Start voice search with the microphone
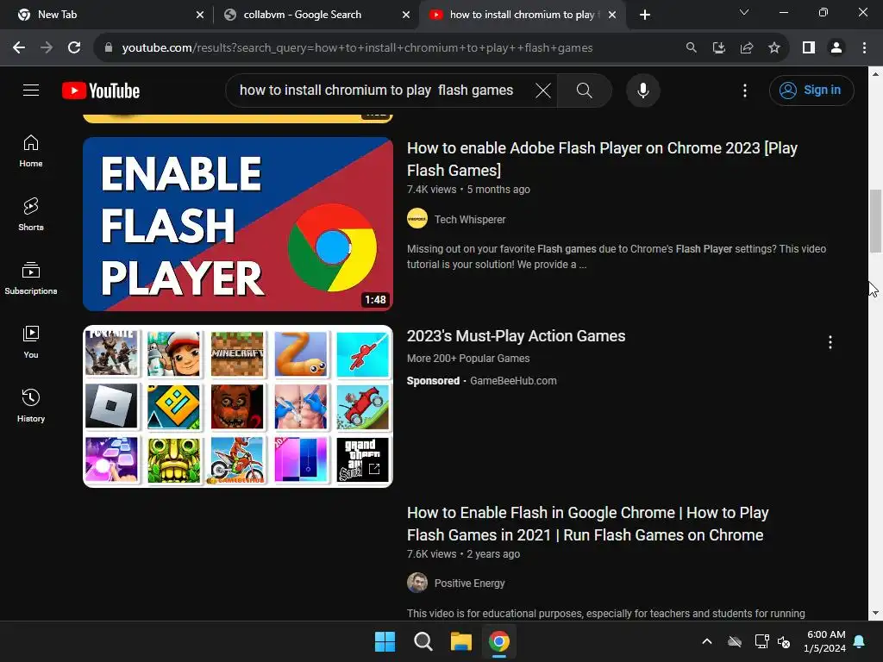883x662 pixels. [642, 90]
